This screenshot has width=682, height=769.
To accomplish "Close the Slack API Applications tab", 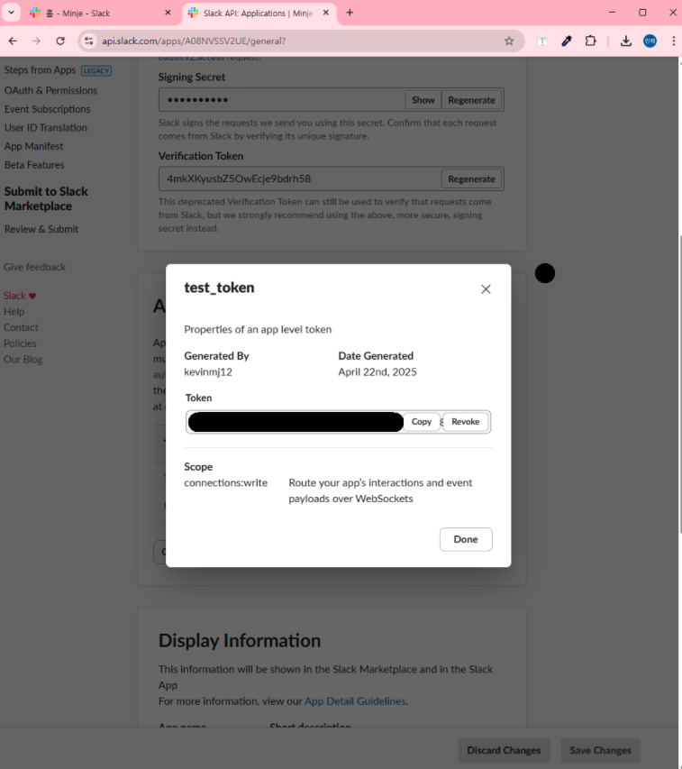I will pyautogui.click(x=326, y=13).
